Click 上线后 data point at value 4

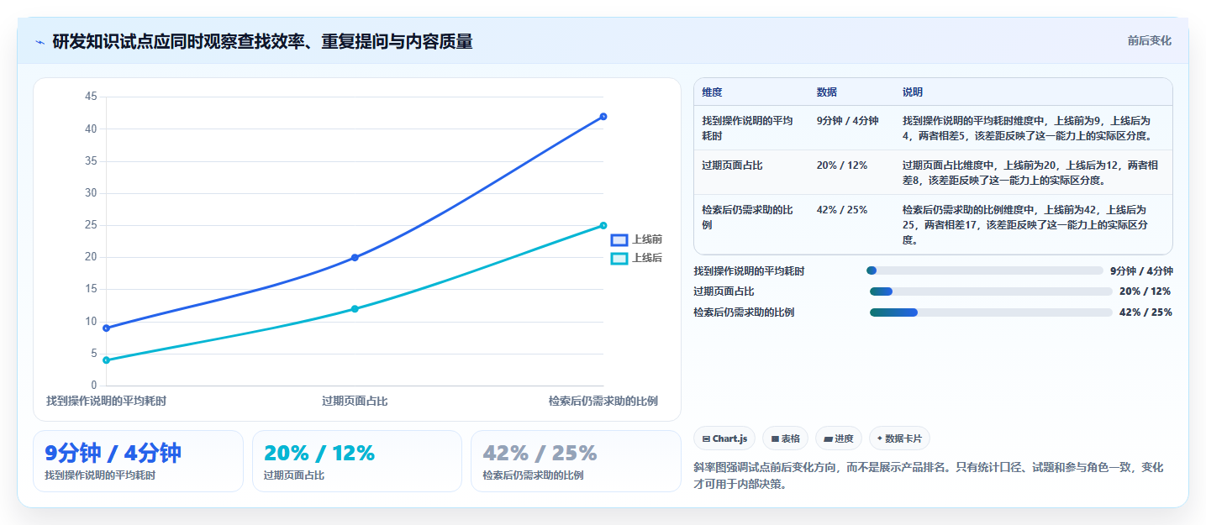click(106, 360)
